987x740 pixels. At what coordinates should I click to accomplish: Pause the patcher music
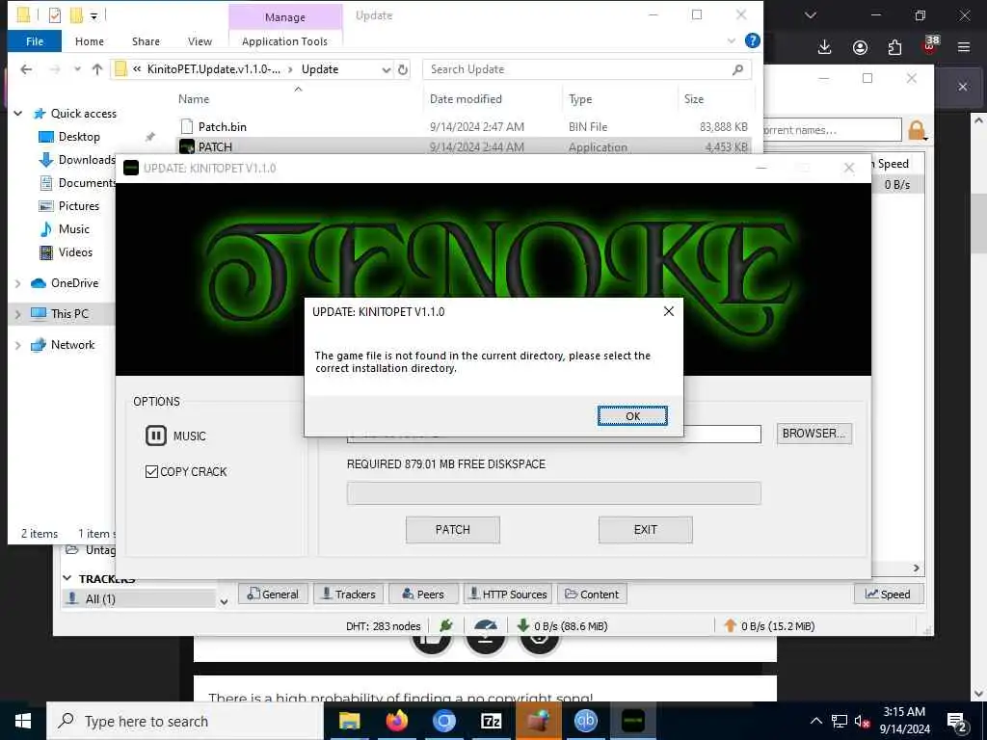tap(155, 436)
